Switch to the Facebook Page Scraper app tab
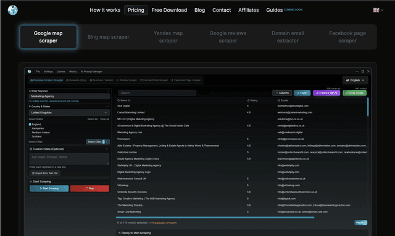The height and width of the screenshot is (236, 395). pos(186,80)
